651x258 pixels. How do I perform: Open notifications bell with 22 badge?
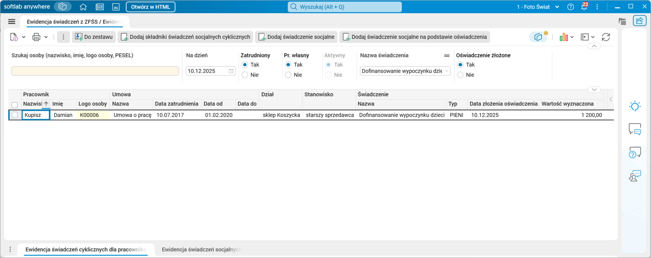pos(584,7)
